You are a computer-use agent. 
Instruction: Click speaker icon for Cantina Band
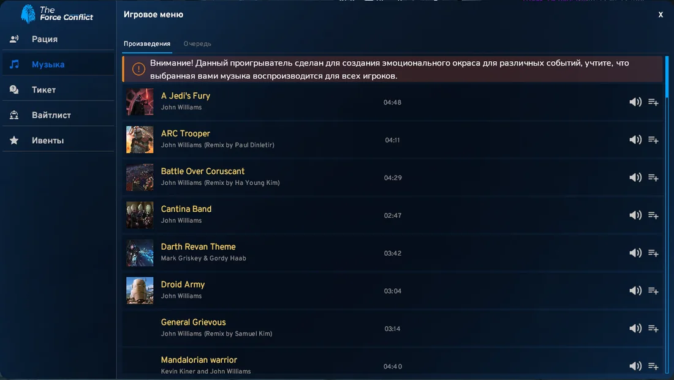point(635,215)
